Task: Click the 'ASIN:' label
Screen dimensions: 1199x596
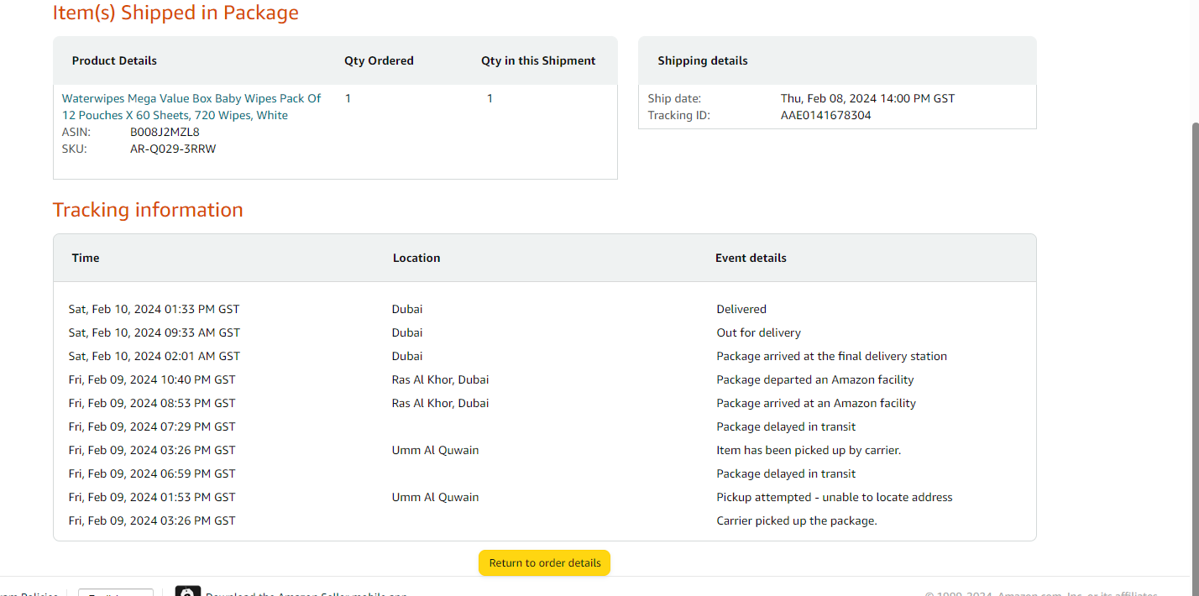Action: click(76, 132)
